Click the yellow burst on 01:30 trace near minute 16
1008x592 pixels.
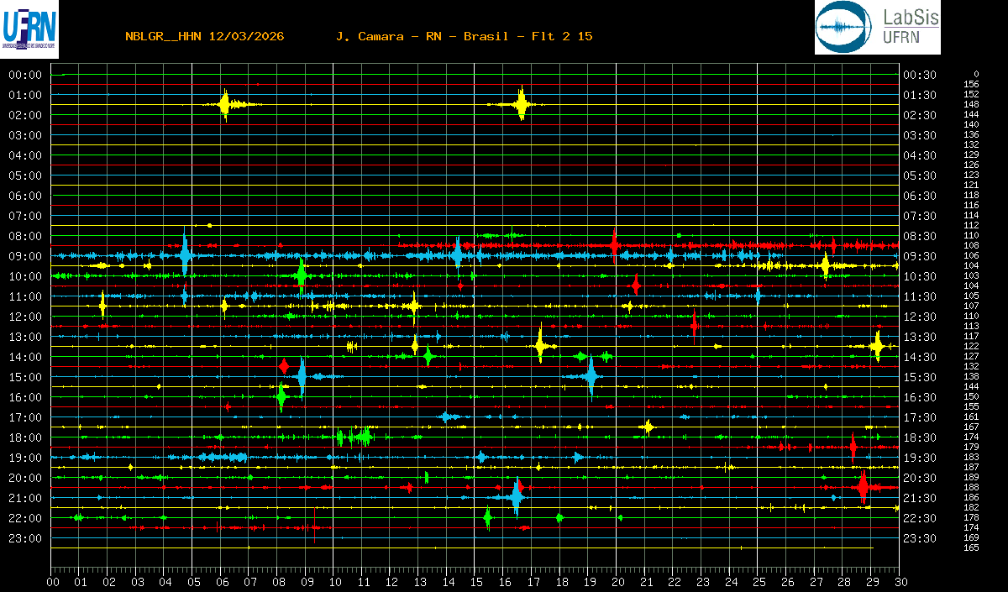[521, 104]
